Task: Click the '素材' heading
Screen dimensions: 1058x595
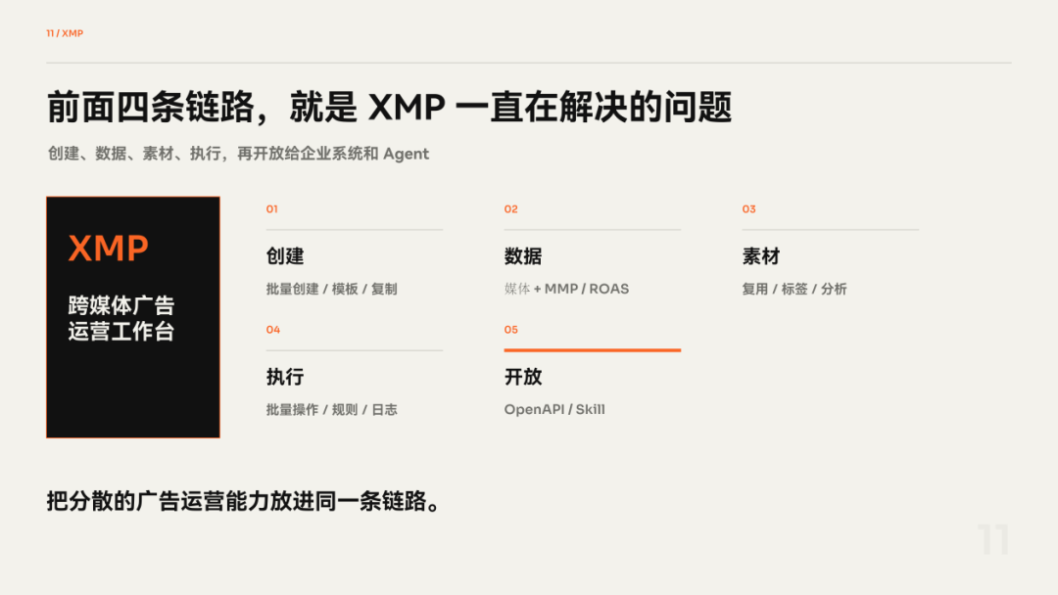Action: [x=761, y=256]
